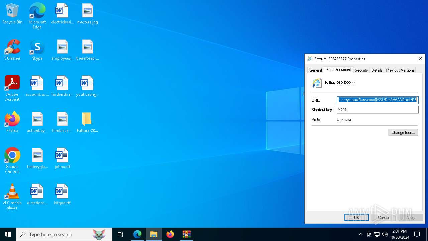Open WinRAR from the taskbar

coord(187,234)
